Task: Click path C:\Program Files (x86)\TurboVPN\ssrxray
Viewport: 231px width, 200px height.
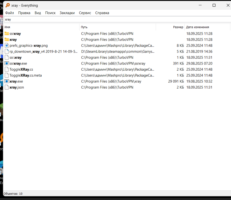Action: (113, 63)
